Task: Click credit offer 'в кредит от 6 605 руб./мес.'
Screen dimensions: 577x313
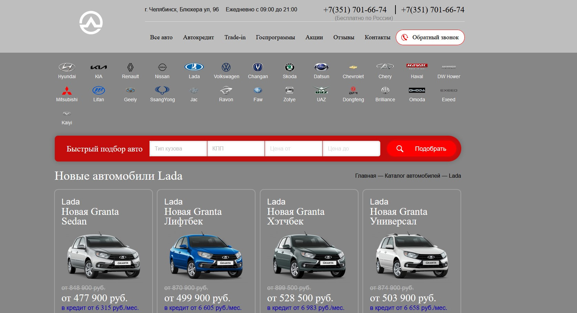Action: [203, 308]
